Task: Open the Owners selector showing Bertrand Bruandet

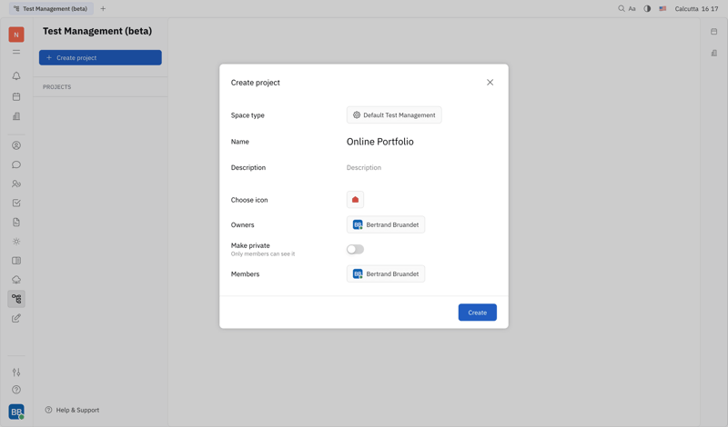Action: coord(386,224)
